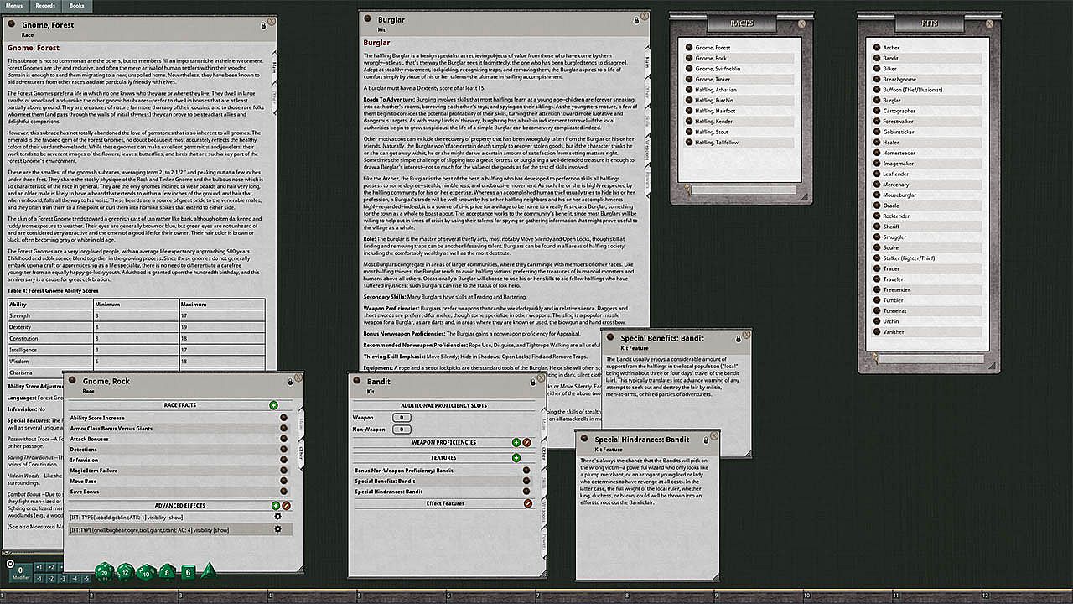Screen dimensions: 1073x604
Task: Click the Effect Features edit icon
Action: (x=527, y=503)
